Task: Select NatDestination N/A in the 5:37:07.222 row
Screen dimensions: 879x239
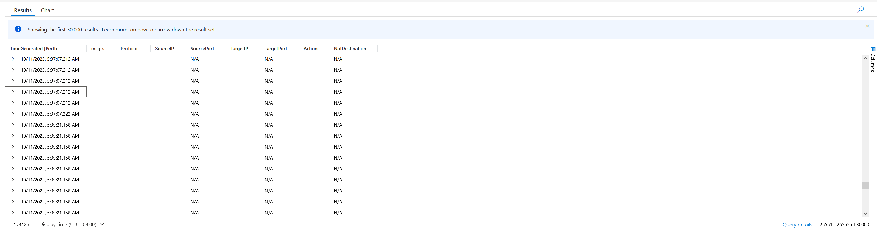Action: click(338, 114)
